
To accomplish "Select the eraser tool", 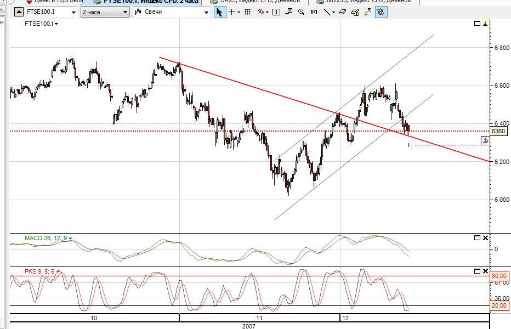I will point(342,12).
